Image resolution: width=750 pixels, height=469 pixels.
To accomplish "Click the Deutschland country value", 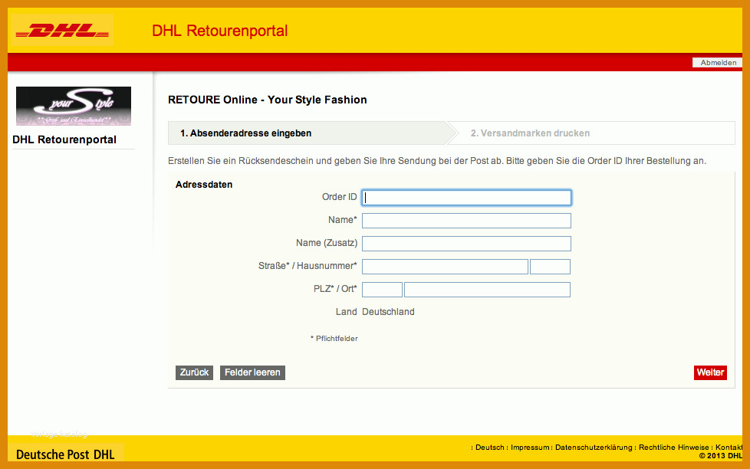I will pos(388,312).
